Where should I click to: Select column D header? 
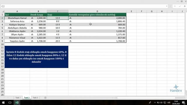point(97,11)
